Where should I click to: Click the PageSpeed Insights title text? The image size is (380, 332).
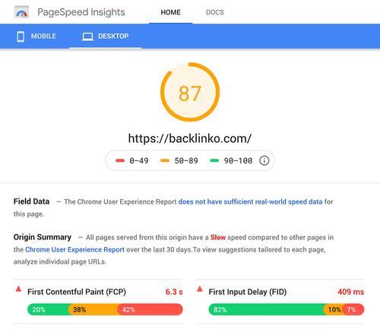tap(81, 12)
